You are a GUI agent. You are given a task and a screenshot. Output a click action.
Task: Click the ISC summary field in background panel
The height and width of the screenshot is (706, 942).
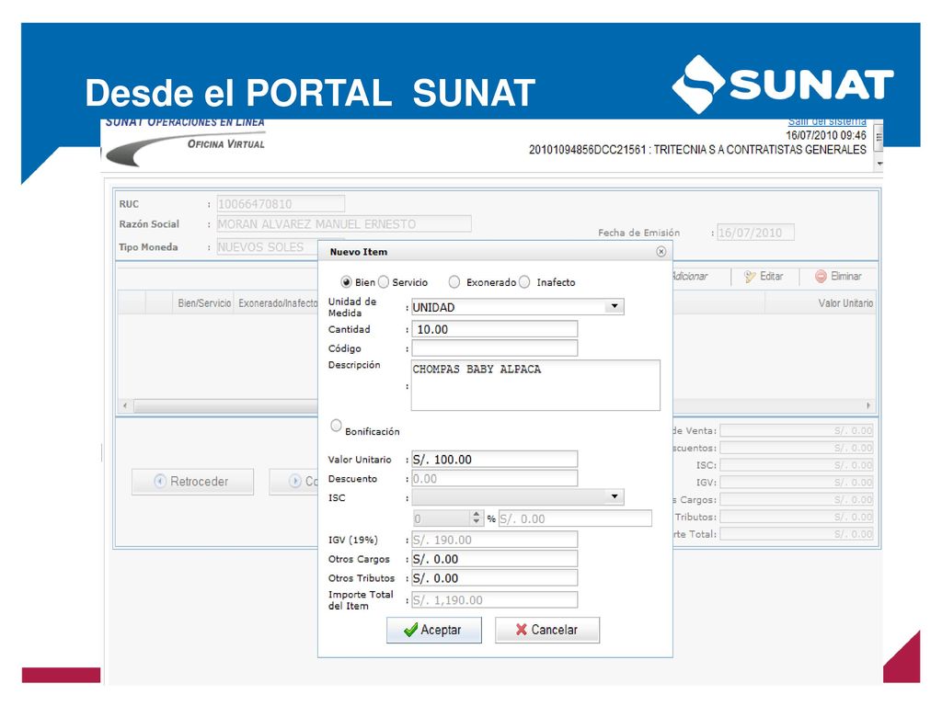[797, 465]
